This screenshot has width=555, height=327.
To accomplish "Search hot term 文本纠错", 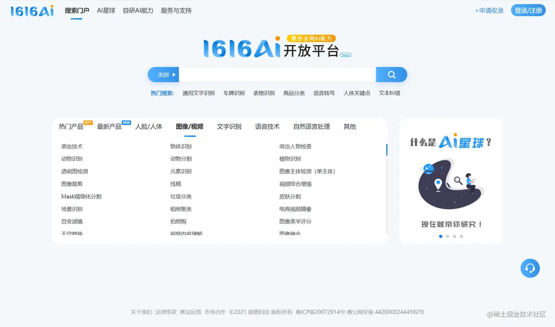I will (x=389, y=93).
